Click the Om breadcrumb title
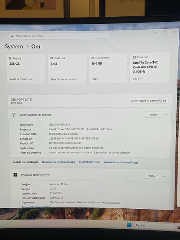 click(35, 46)
